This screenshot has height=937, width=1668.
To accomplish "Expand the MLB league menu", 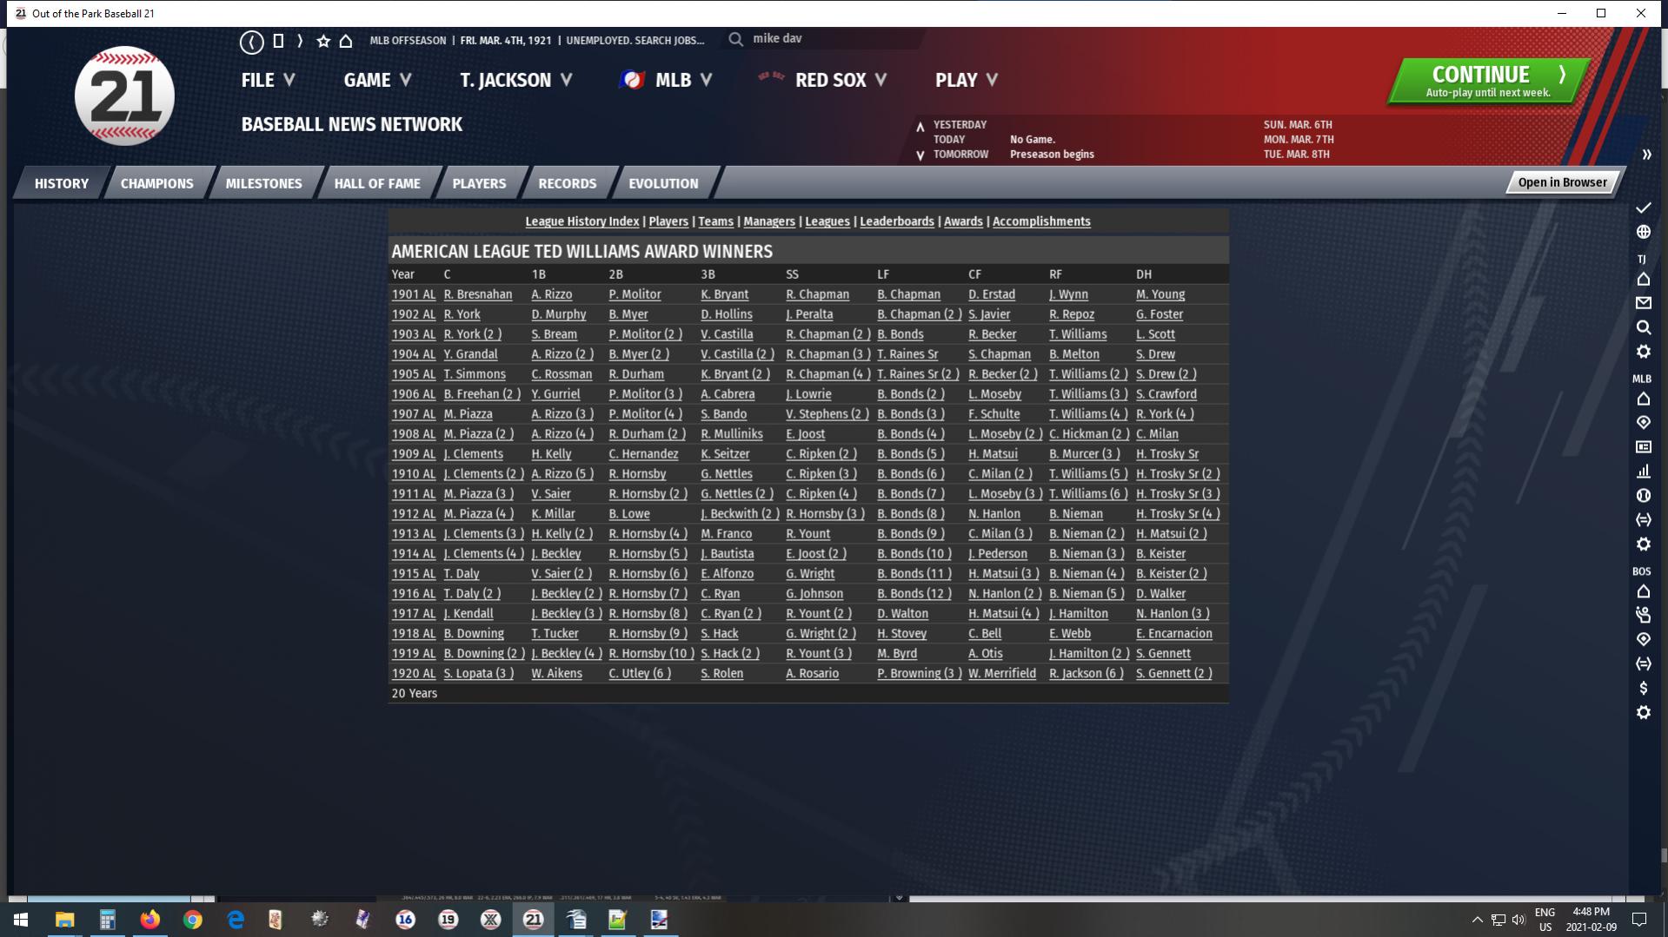I will click(666, 80).
